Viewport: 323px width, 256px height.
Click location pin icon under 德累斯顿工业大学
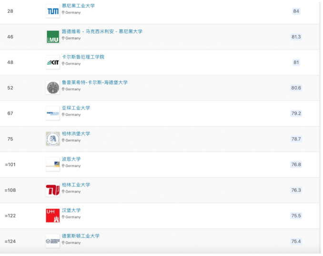pos(63,243)
